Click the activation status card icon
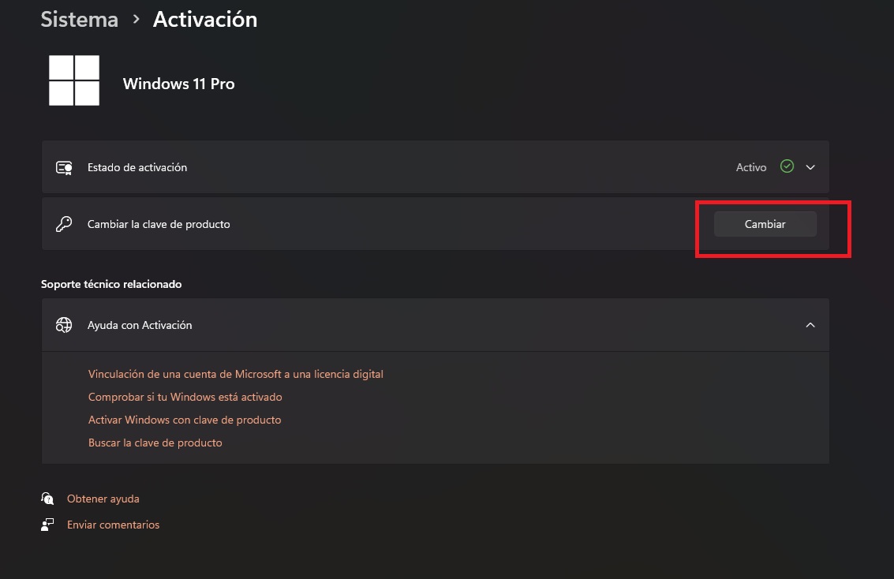Screen dimensions: 894x579 pos(63,166)
